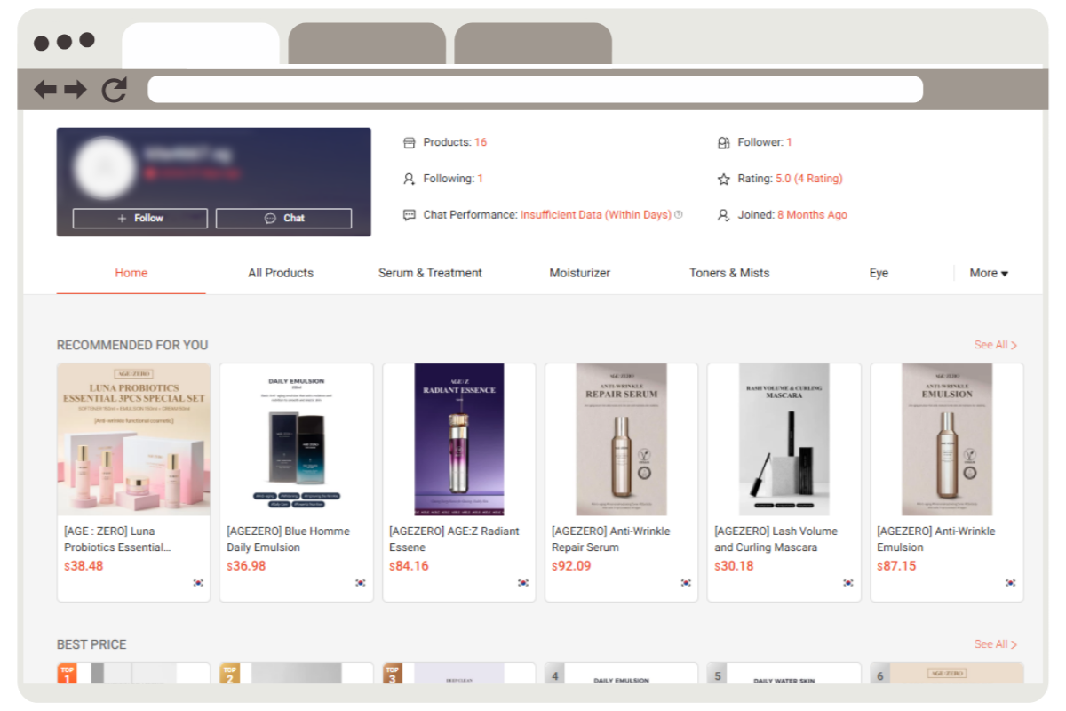Screen dimensions: 1066x711
Task: Open See All for Recommended For You
Action: pyautogui.click(x=995, y=345)
